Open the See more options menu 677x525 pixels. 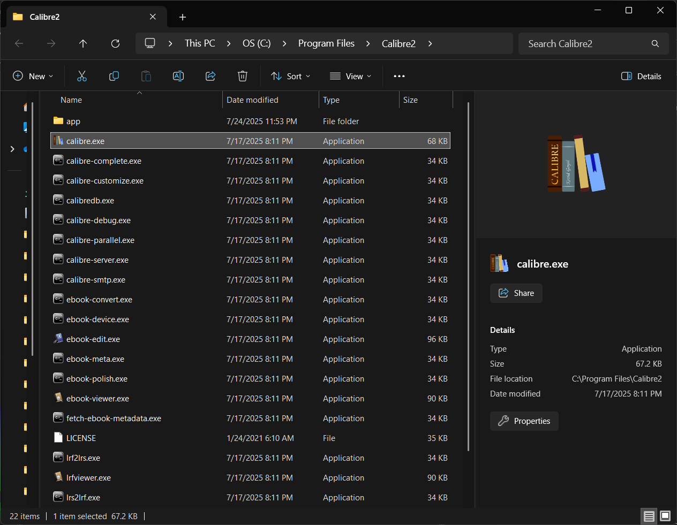(x=399, y=76)
